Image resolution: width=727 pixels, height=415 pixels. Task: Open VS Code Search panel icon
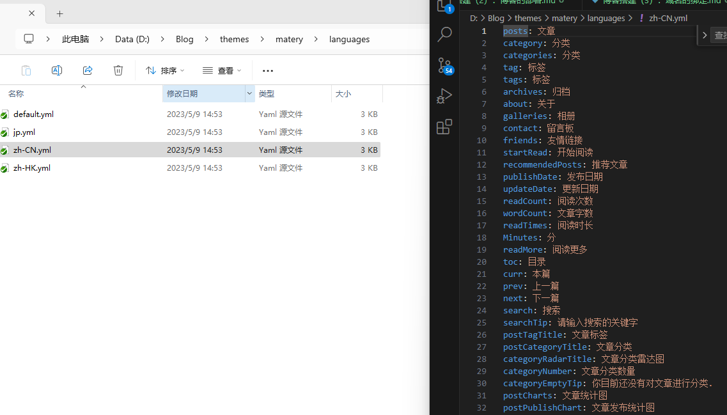click(x=444, y=35)
